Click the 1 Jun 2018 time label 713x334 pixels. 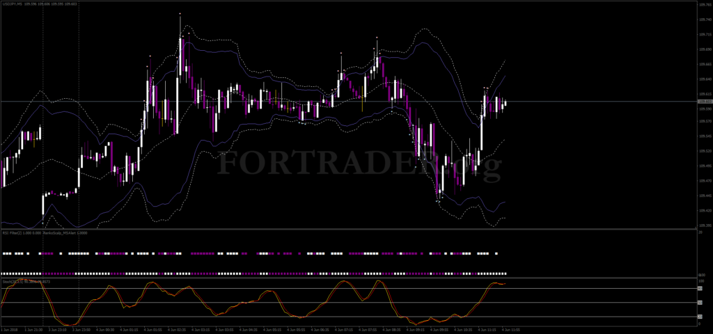pyautogui.click(x=8, y=331)
